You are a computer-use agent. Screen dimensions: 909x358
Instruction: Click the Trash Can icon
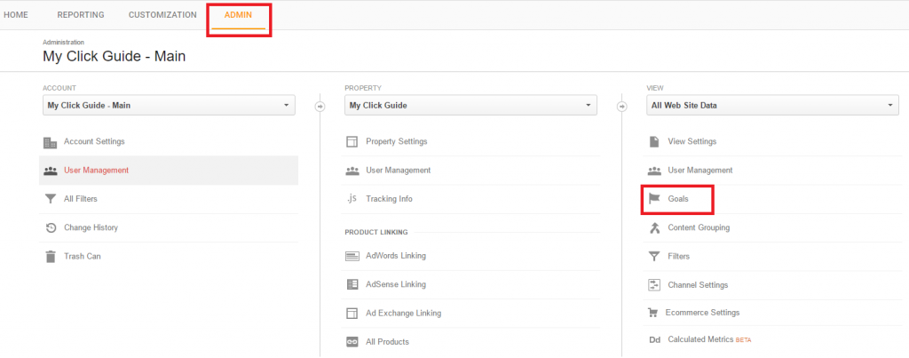pyautogui.click(x=51, y=257)
